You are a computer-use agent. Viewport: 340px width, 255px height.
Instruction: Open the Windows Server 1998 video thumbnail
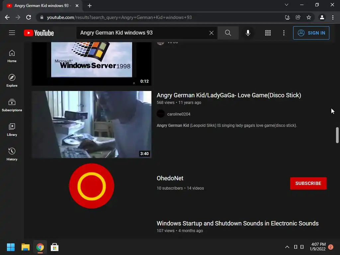click(92, 64)
